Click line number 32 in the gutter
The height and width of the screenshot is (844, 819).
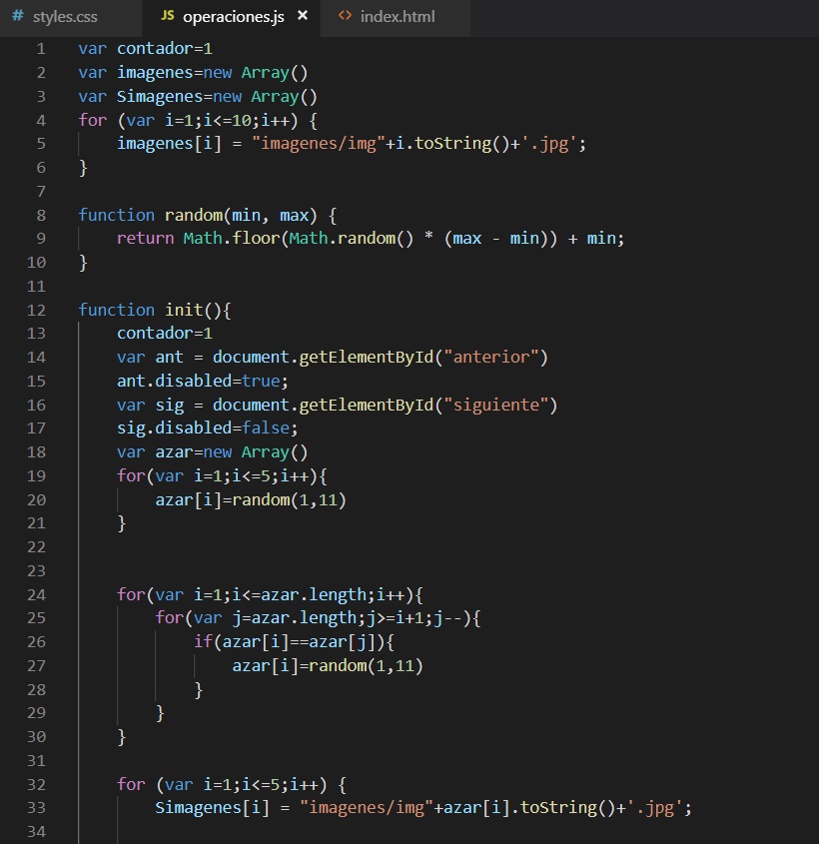click(36, 784)
